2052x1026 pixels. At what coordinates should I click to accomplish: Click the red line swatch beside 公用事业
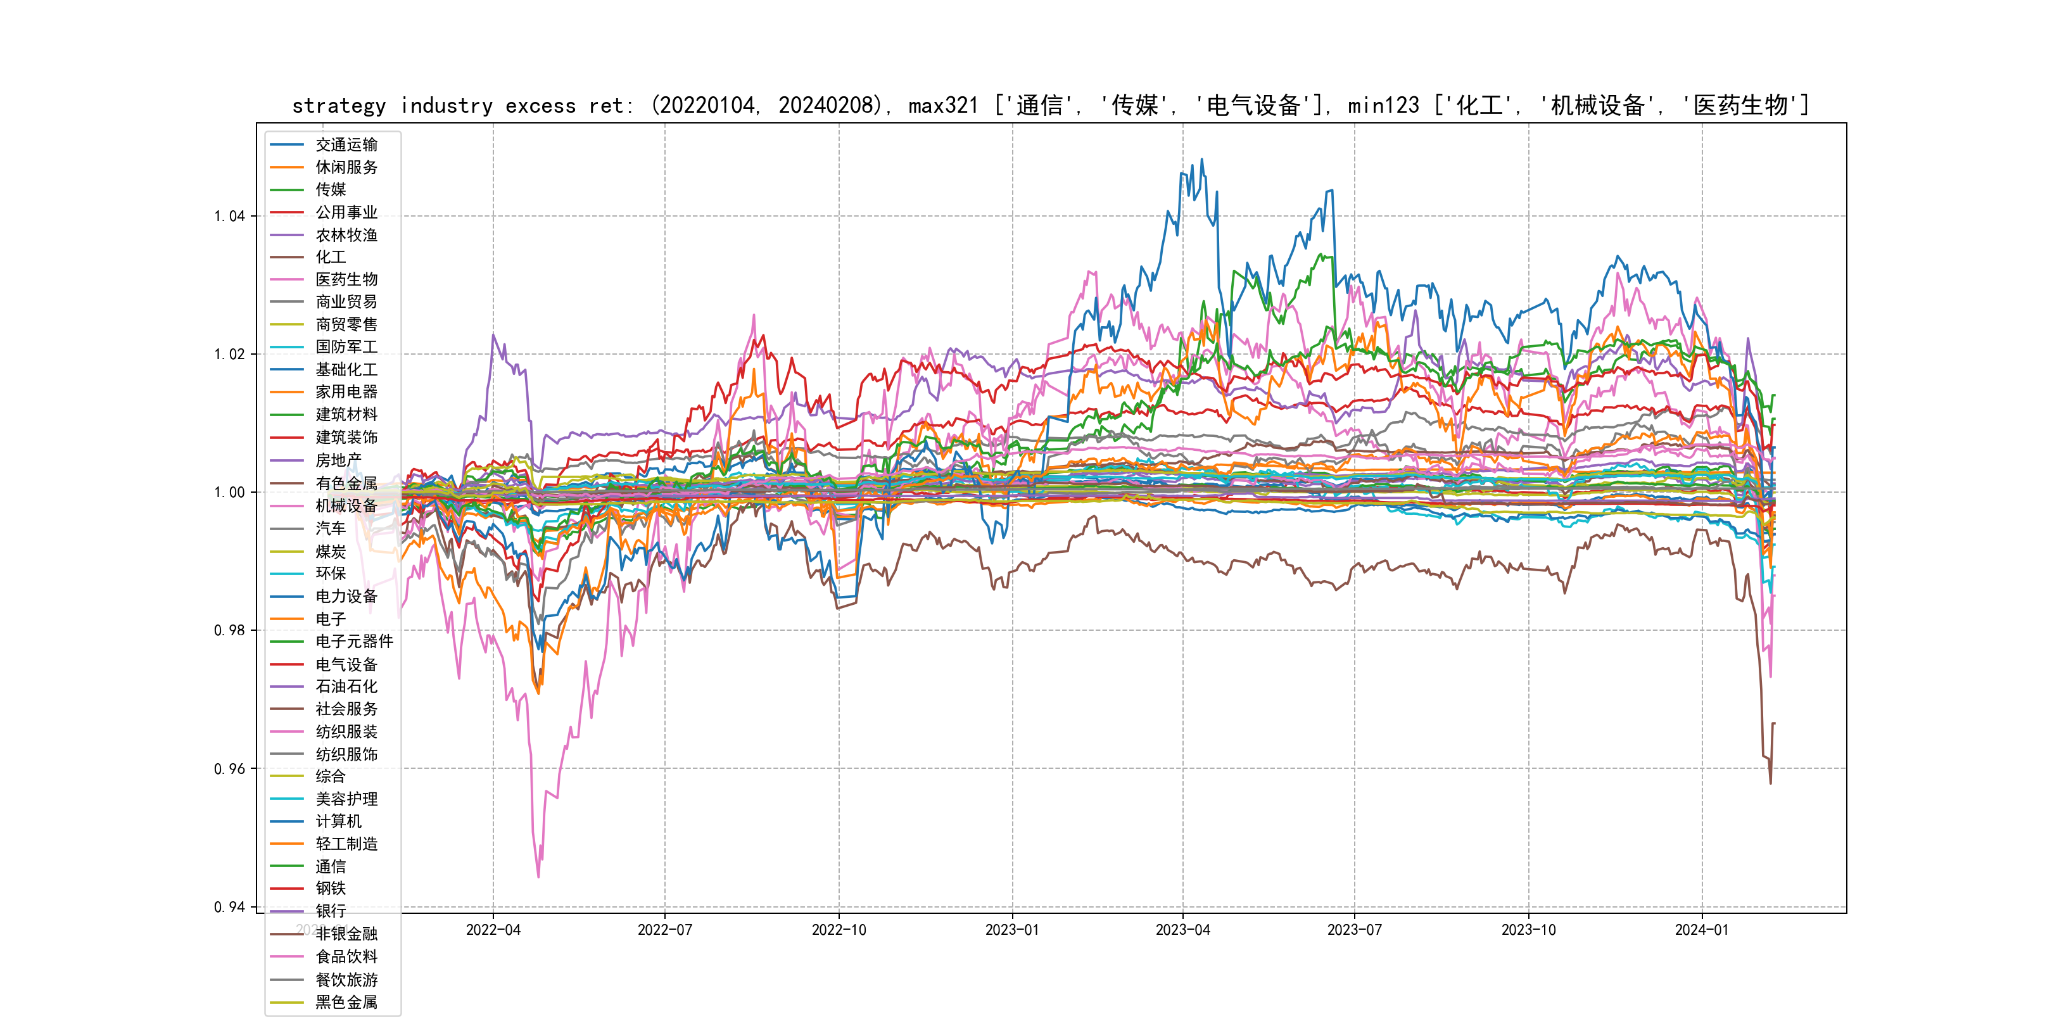pyautogui.click(x=287, y=213)
